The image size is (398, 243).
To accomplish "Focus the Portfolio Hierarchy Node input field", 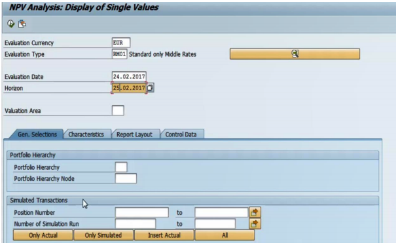I will coord(126,178).
